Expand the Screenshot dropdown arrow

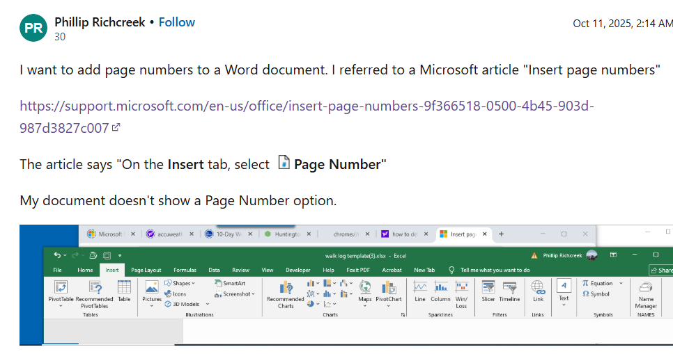(x=253, y=294)
